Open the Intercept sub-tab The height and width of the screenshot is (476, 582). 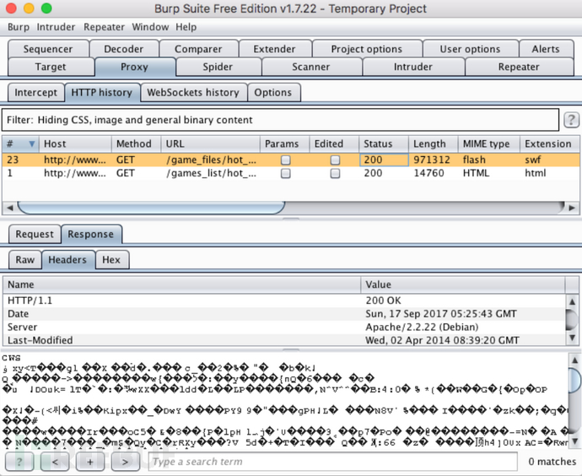point(35,93)
